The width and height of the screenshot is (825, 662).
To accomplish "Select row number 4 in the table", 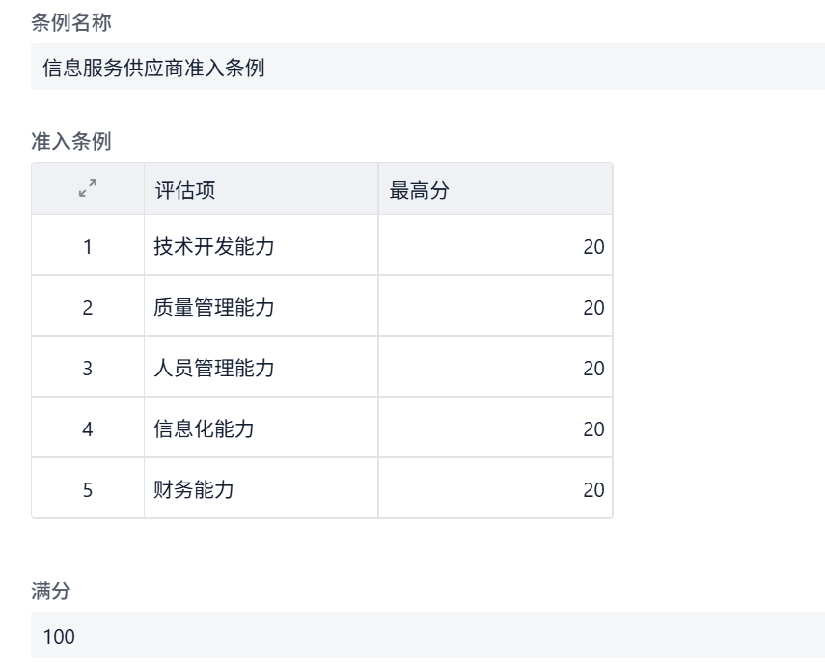I will pyautogui.click(x=88, y=428).
